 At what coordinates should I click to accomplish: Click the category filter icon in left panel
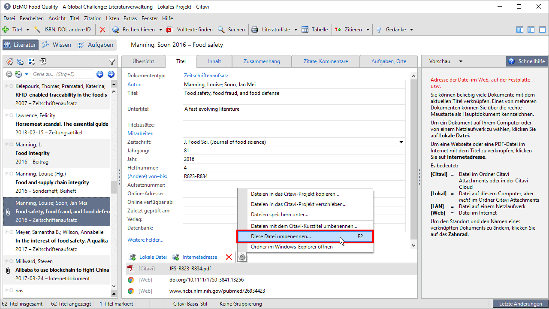(x=21, y=62)
